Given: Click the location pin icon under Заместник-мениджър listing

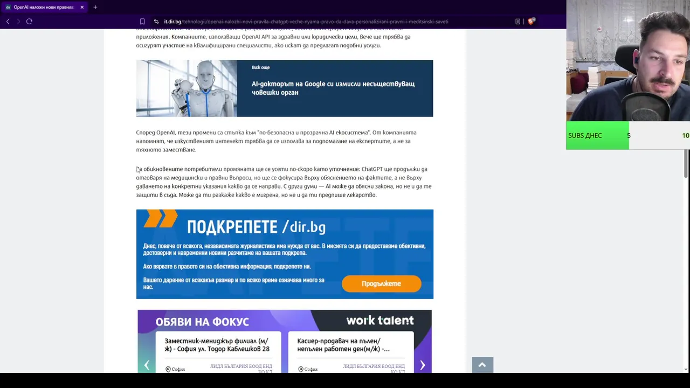Looking at the screenshot, I should click(168, 369).
